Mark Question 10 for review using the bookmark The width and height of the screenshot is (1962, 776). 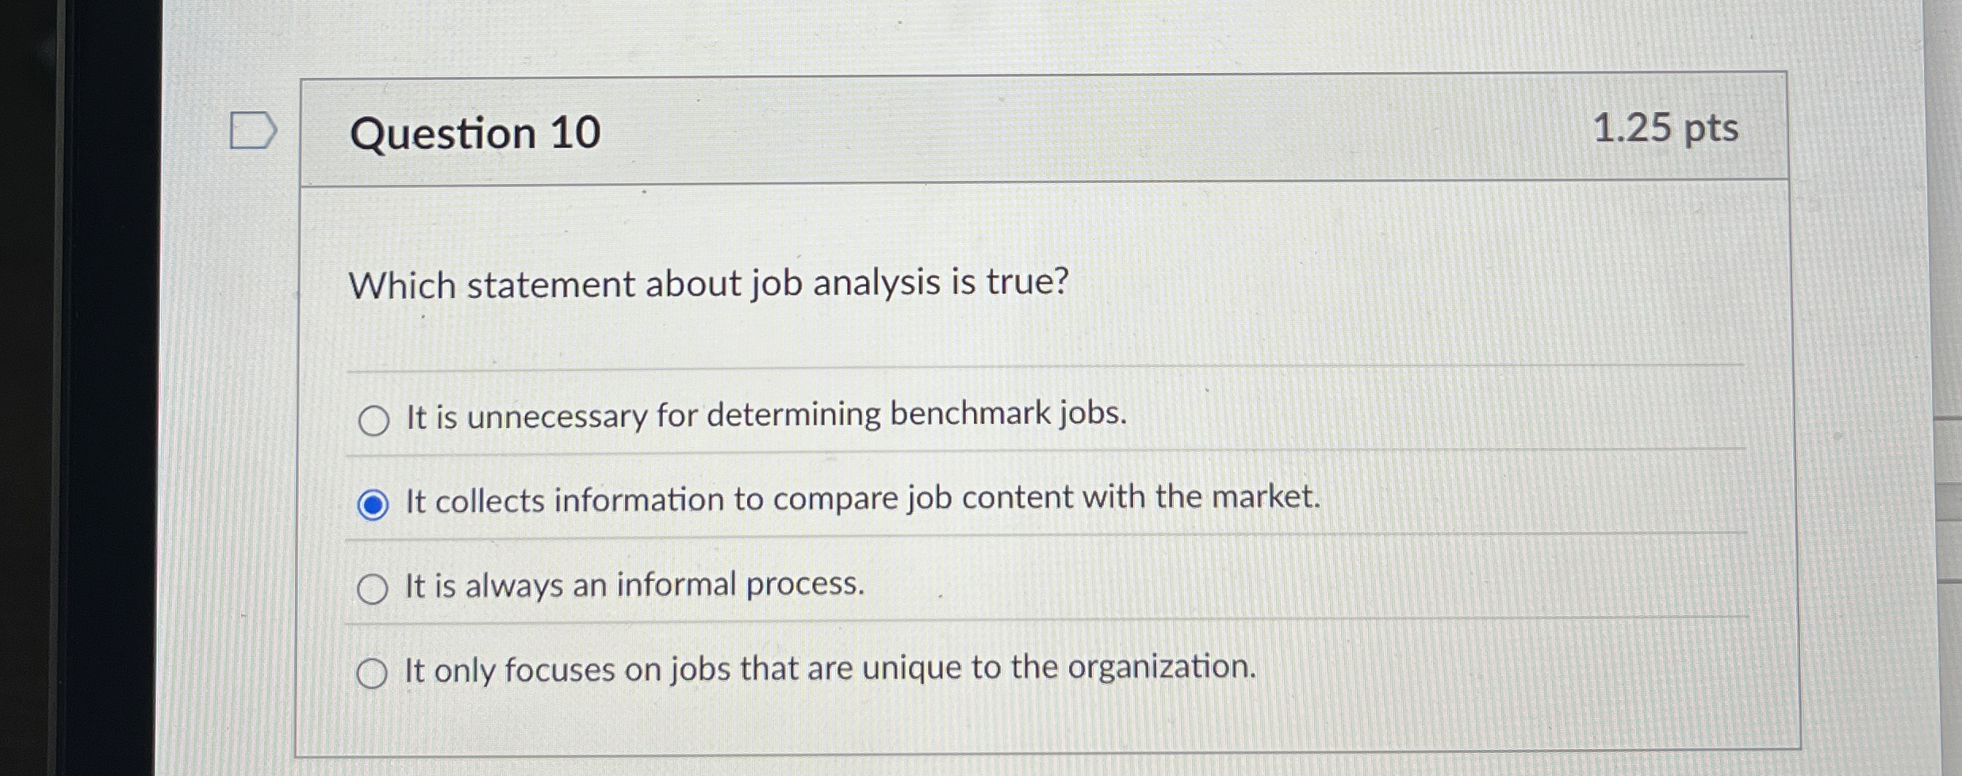[x=251, y=131]
